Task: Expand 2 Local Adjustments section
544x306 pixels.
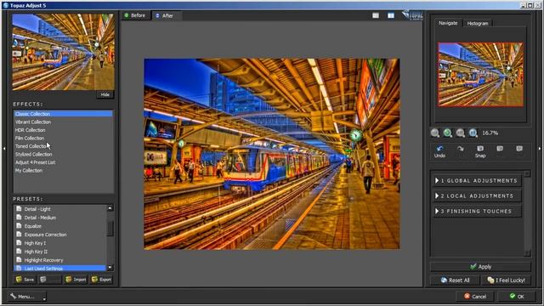Action: pos(477,196)
